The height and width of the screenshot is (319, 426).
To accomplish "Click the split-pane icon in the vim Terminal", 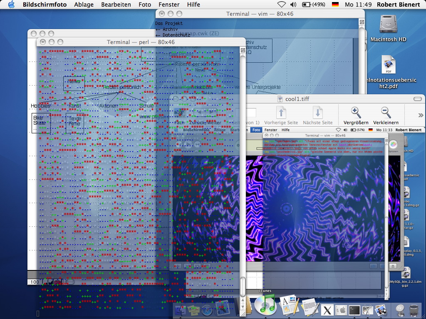I will click(362, 22).
